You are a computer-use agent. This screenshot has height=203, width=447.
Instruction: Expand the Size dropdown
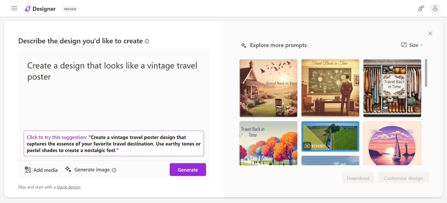pos(412,45)
